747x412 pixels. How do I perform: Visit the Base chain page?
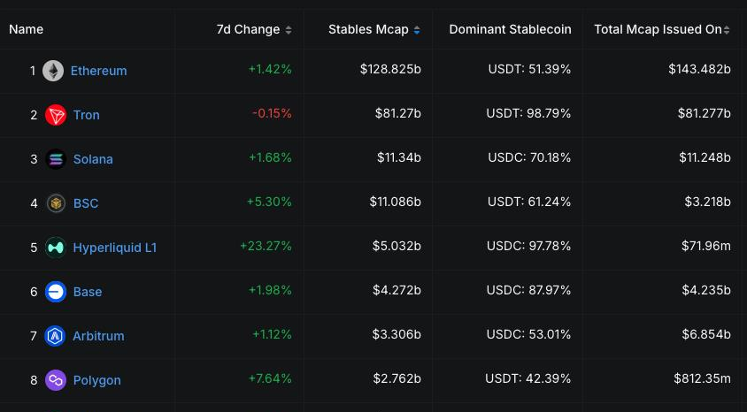pos(88,292)
